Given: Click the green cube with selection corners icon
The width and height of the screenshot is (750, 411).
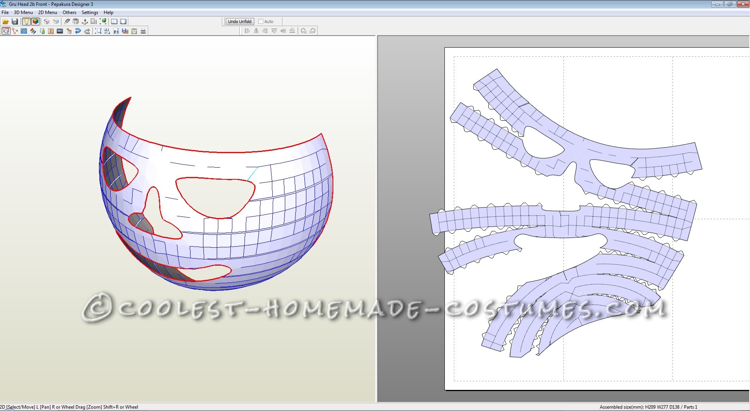Looking at the screenshot, I should (x=103, y=21).
